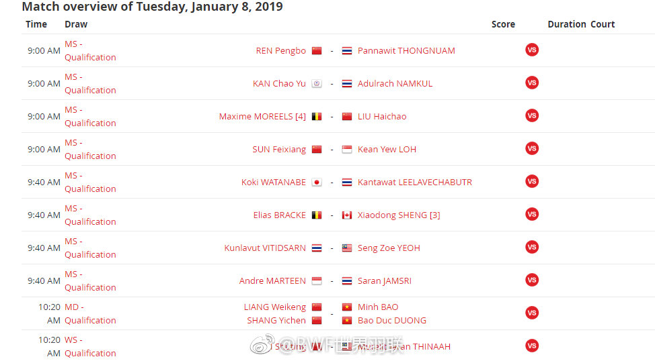Click VS icon for KAN Chao Yu match
The height and width of the screenshot is (361, 655).
532,83
